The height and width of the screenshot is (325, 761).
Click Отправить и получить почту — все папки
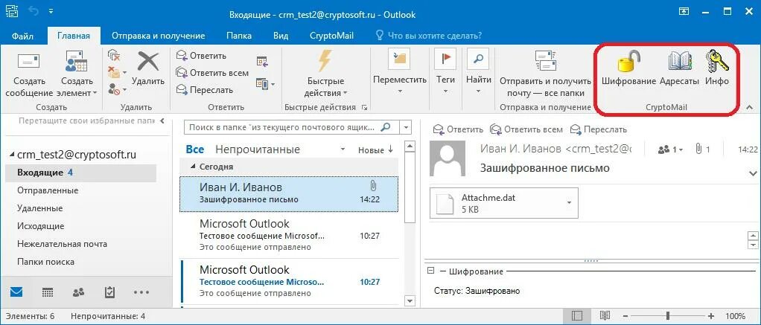[546, 73]
